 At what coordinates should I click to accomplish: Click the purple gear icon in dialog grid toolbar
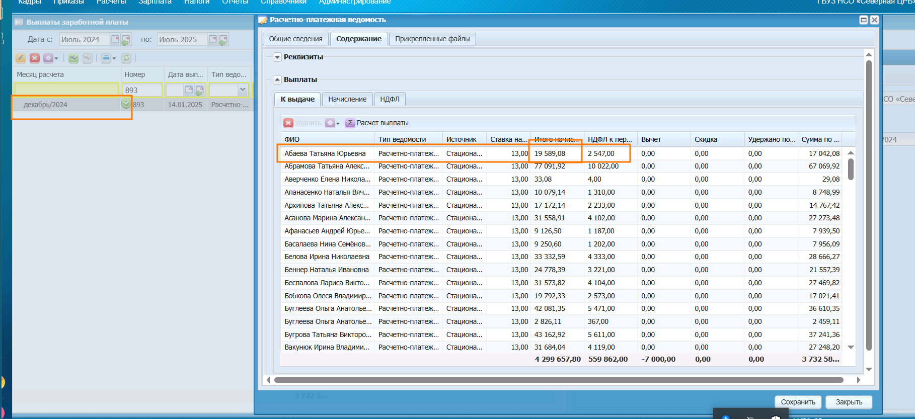(x=330, y=123)
